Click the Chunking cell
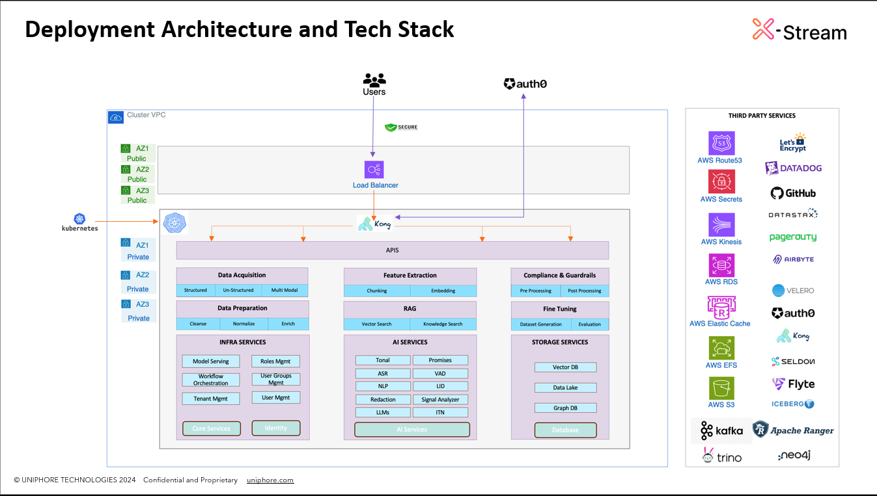The height and width of the screenshot is (496, 877). click(377, 291)
